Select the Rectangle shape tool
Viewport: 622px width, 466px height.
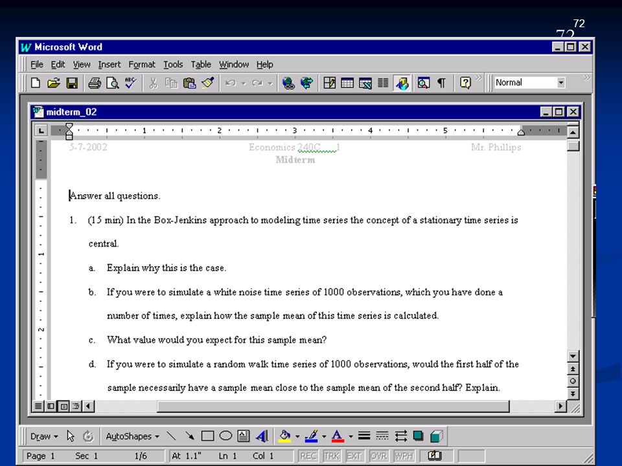point(207,436)
